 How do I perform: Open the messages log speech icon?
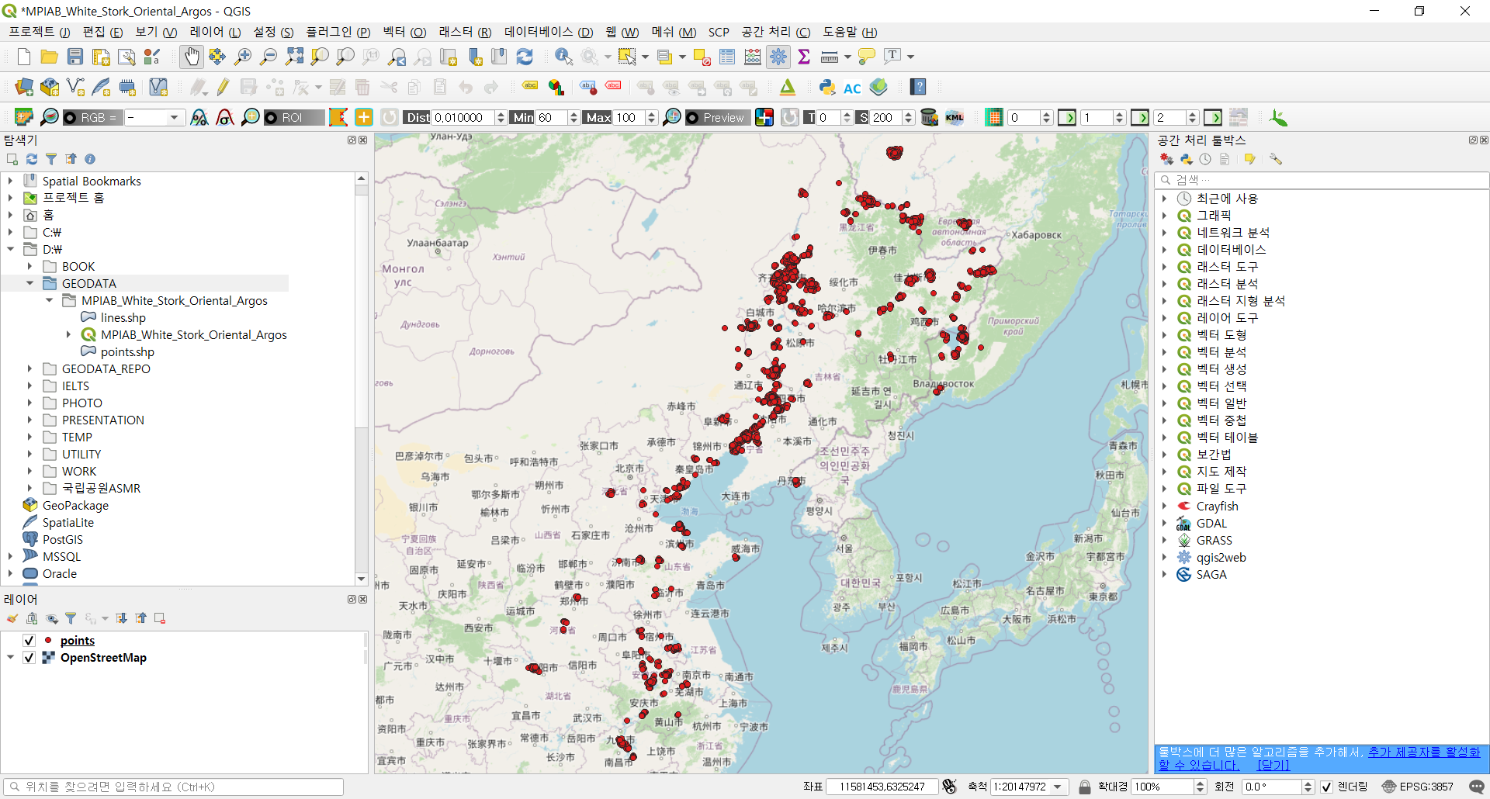[1477, 787]
